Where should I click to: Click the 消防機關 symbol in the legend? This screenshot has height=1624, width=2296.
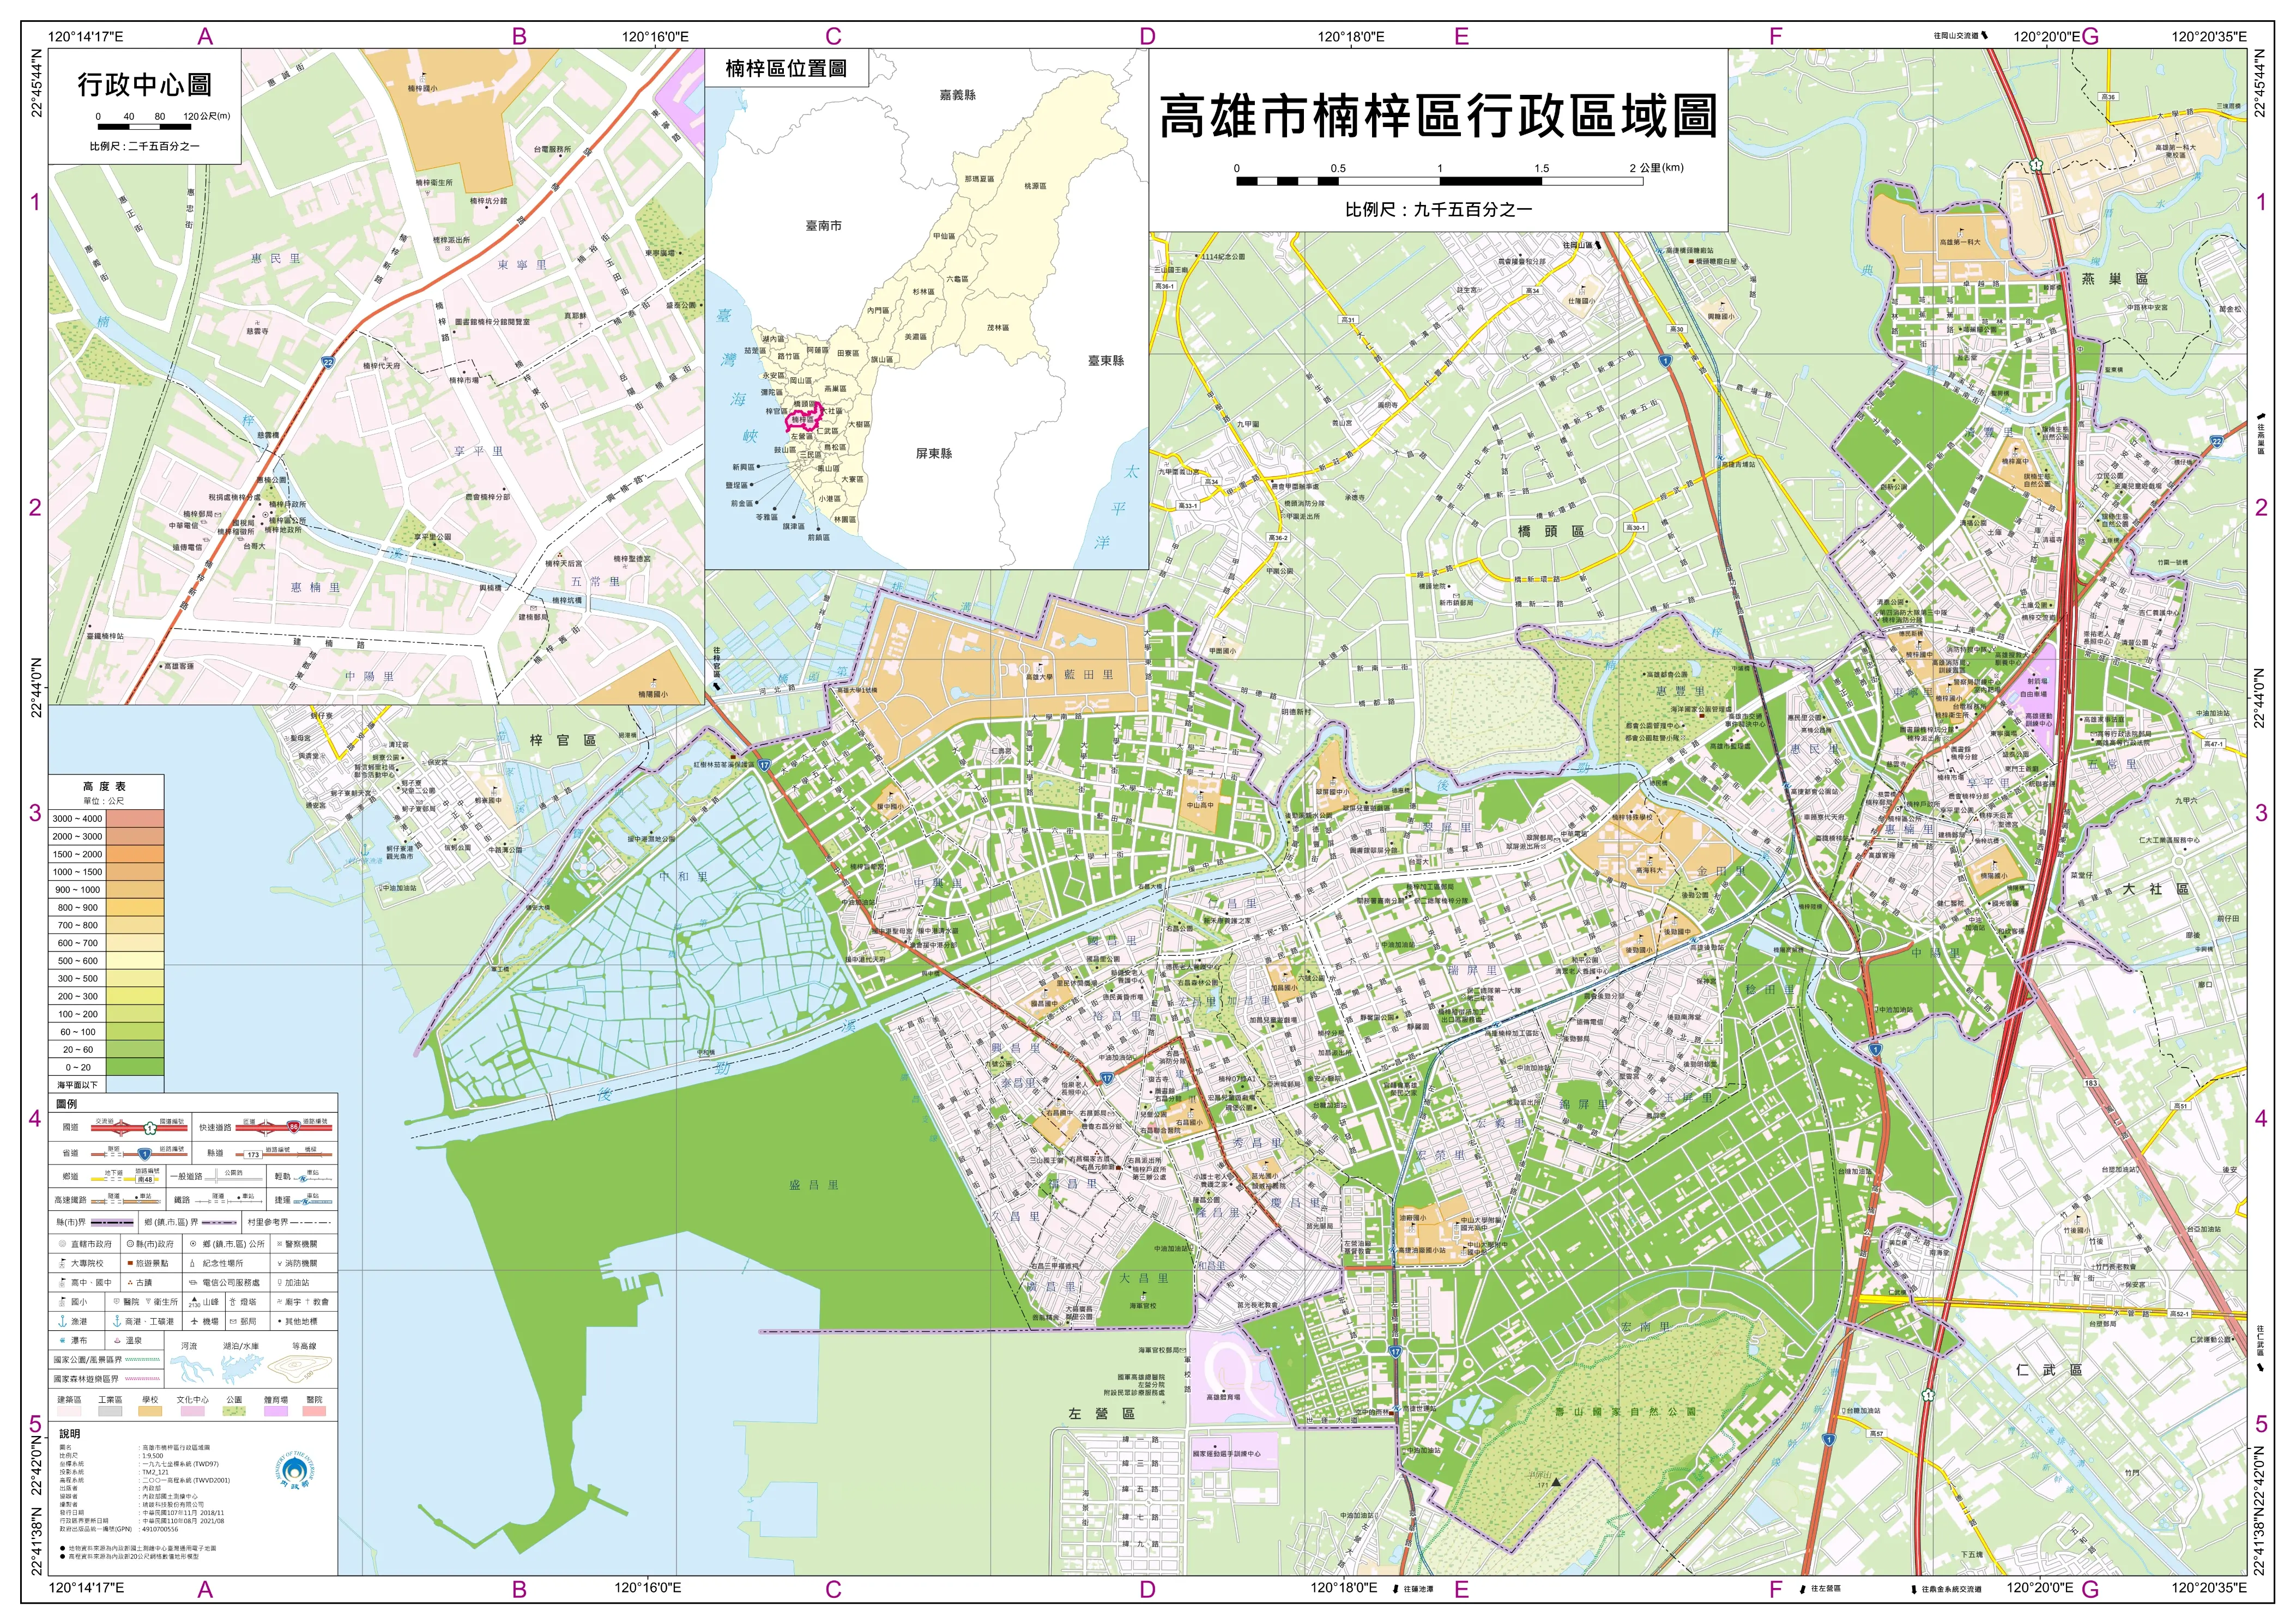280,1263
